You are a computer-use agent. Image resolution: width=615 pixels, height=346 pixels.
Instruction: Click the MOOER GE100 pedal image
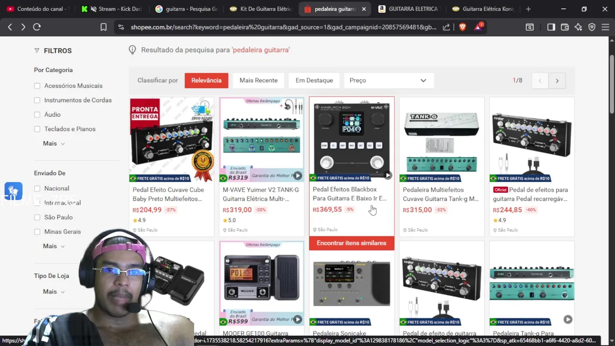pyautogui.click(x=262, y=284)
